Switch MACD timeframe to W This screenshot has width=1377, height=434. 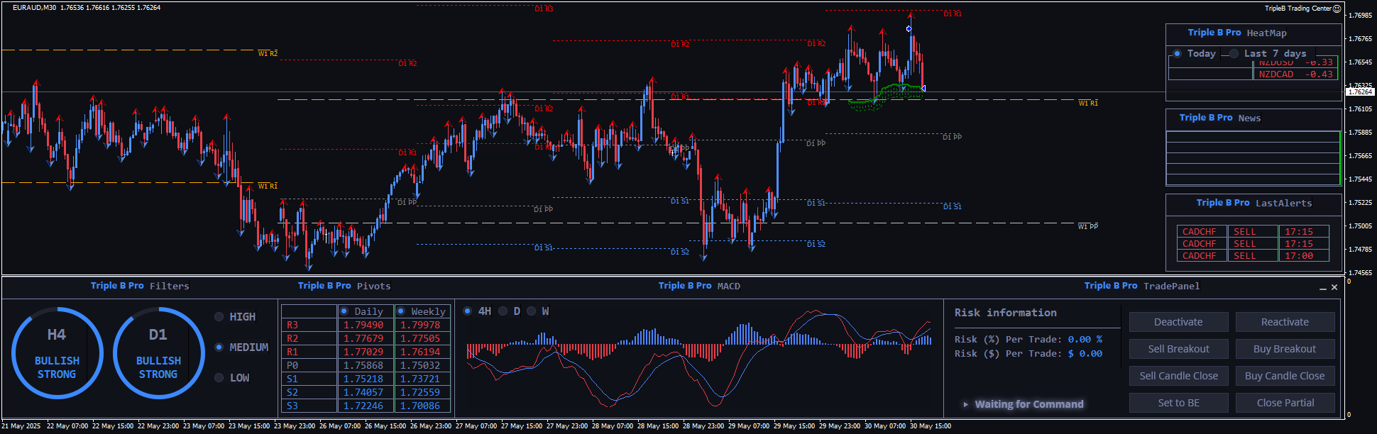(531, 311)
